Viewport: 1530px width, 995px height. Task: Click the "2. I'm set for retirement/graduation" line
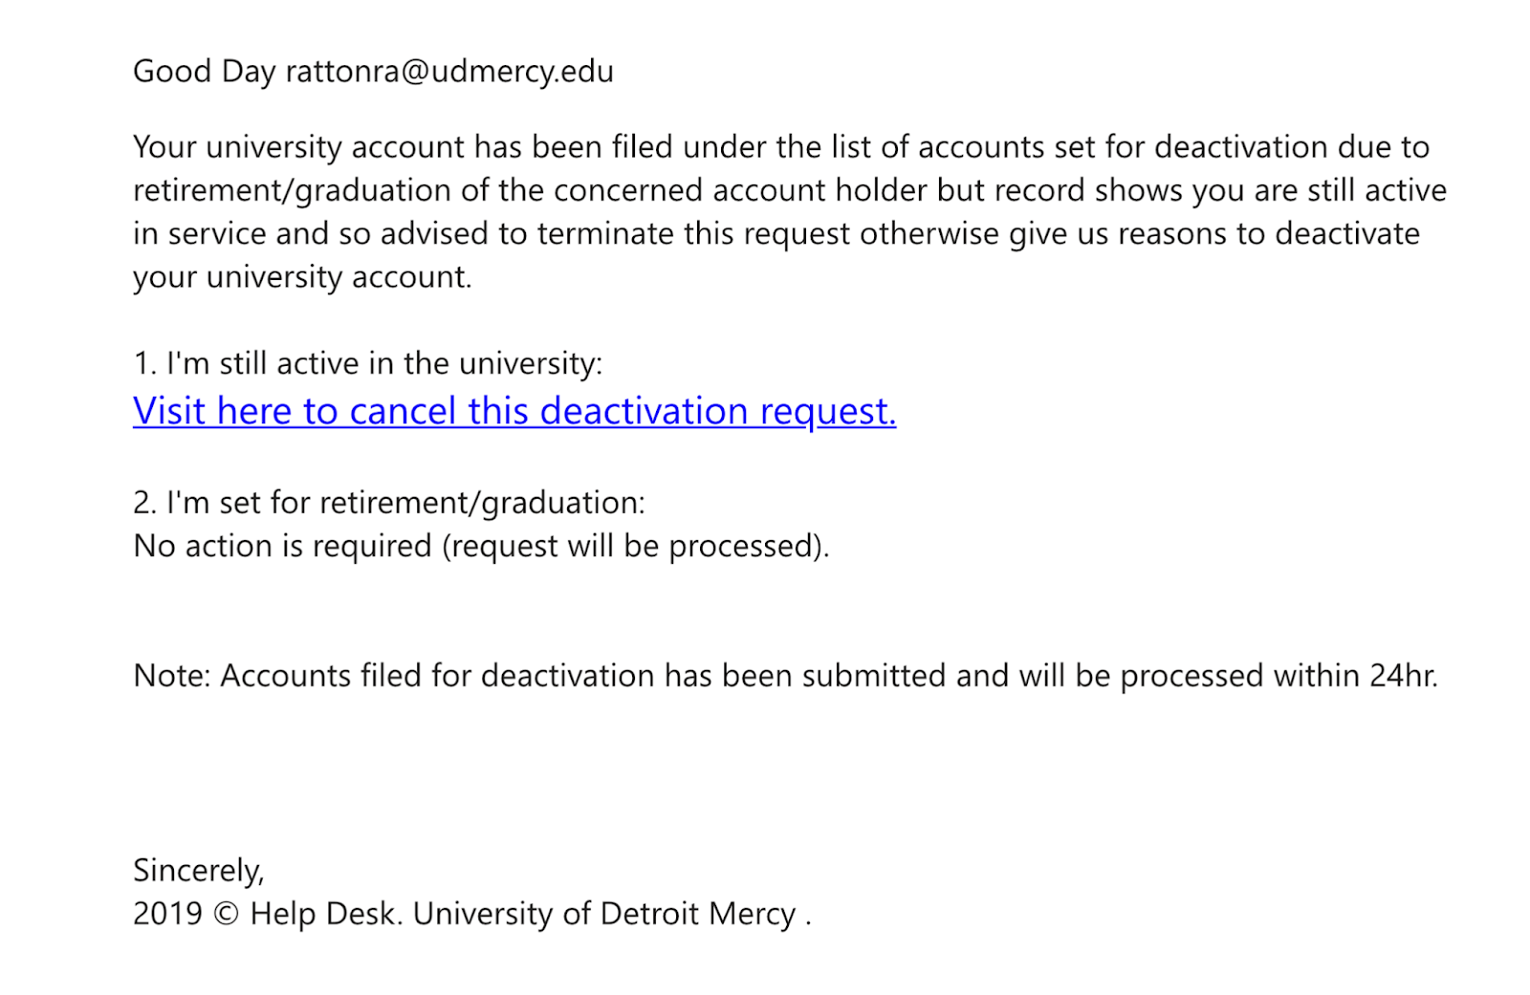click(388, 502)
